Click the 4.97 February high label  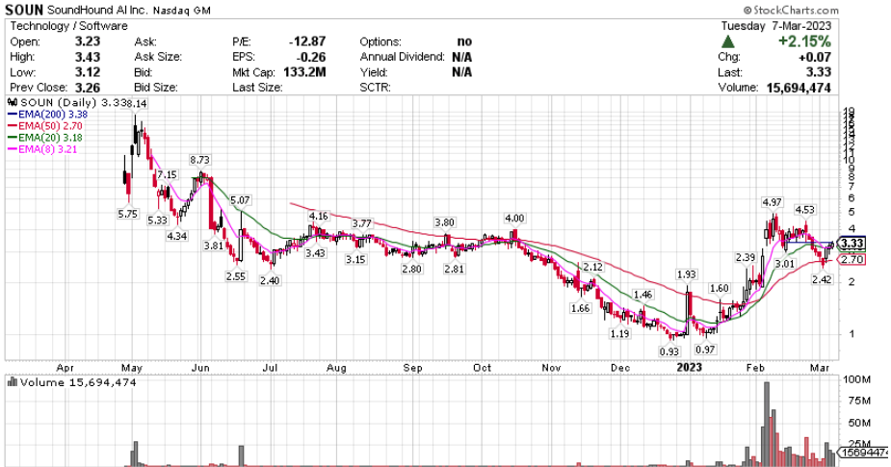[x=773, y=202]
